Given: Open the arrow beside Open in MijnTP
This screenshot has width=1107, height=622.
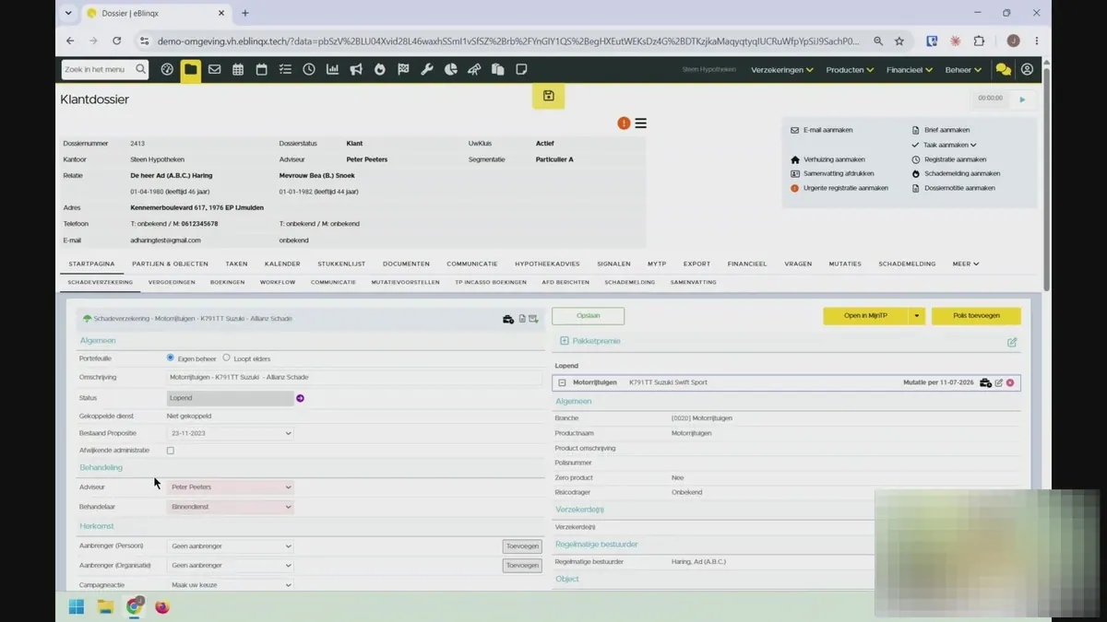Looking at the screenshot, I should tap(916, 316).
